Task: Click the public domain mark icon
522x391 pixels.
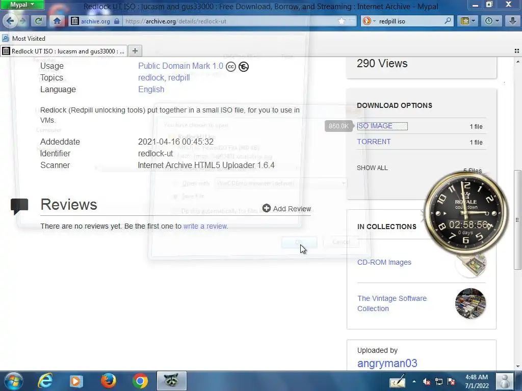Action: click(244, 67)
